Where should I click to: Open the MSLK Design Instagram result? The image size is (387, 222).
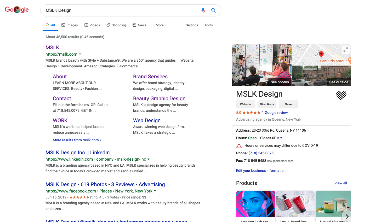(116, 221)
